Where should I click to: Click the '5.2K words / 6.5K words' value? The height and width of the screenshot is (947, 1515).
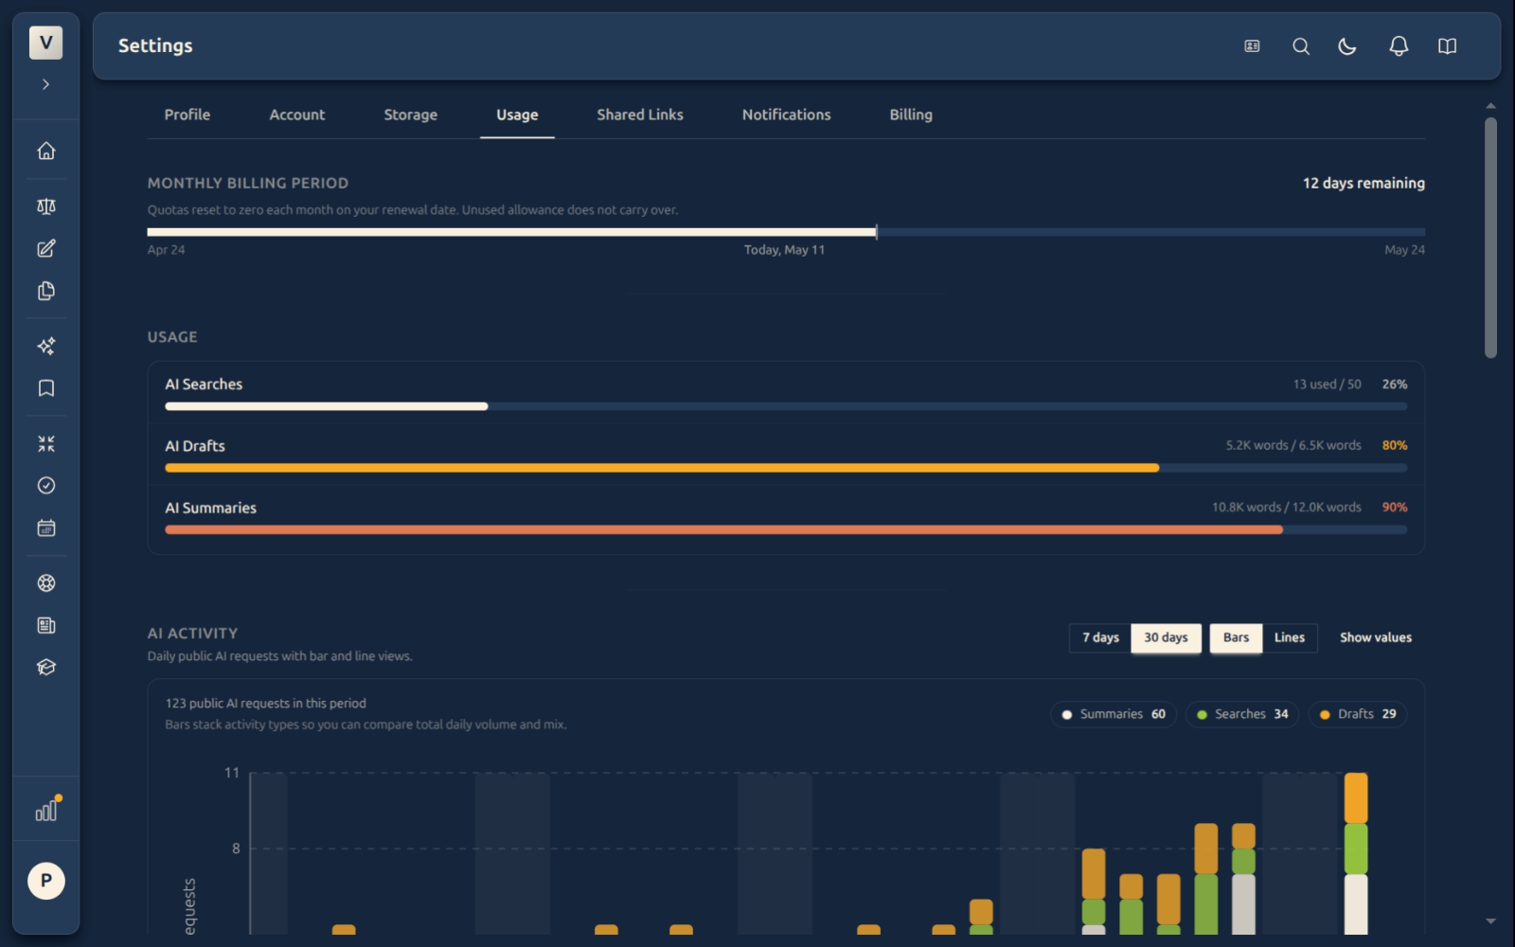[1293, 445]
